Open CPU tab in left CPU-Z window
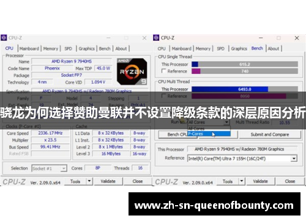The image size is (306, 221). coord(9,48)
